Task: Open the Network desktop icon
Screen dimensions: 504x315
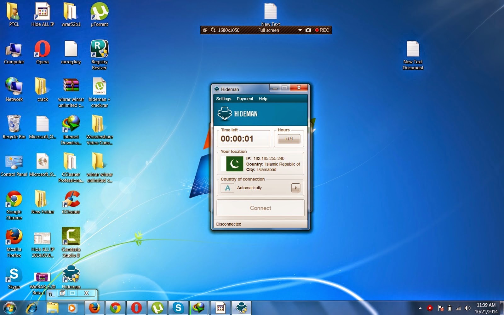Action: click(x=14, y=89)
